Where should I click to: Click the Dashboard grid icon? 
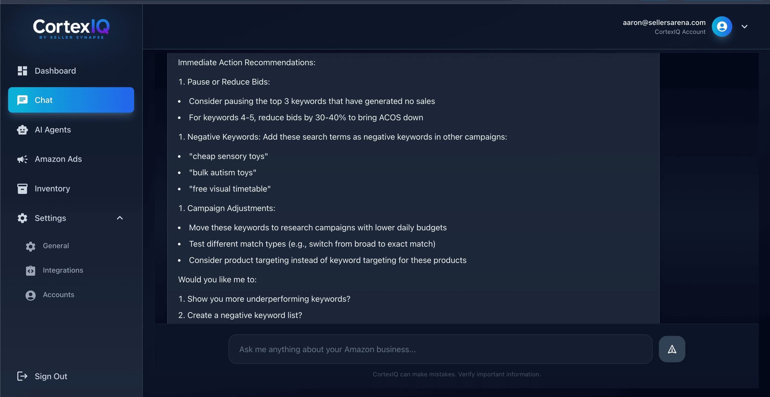coord(22,71)
